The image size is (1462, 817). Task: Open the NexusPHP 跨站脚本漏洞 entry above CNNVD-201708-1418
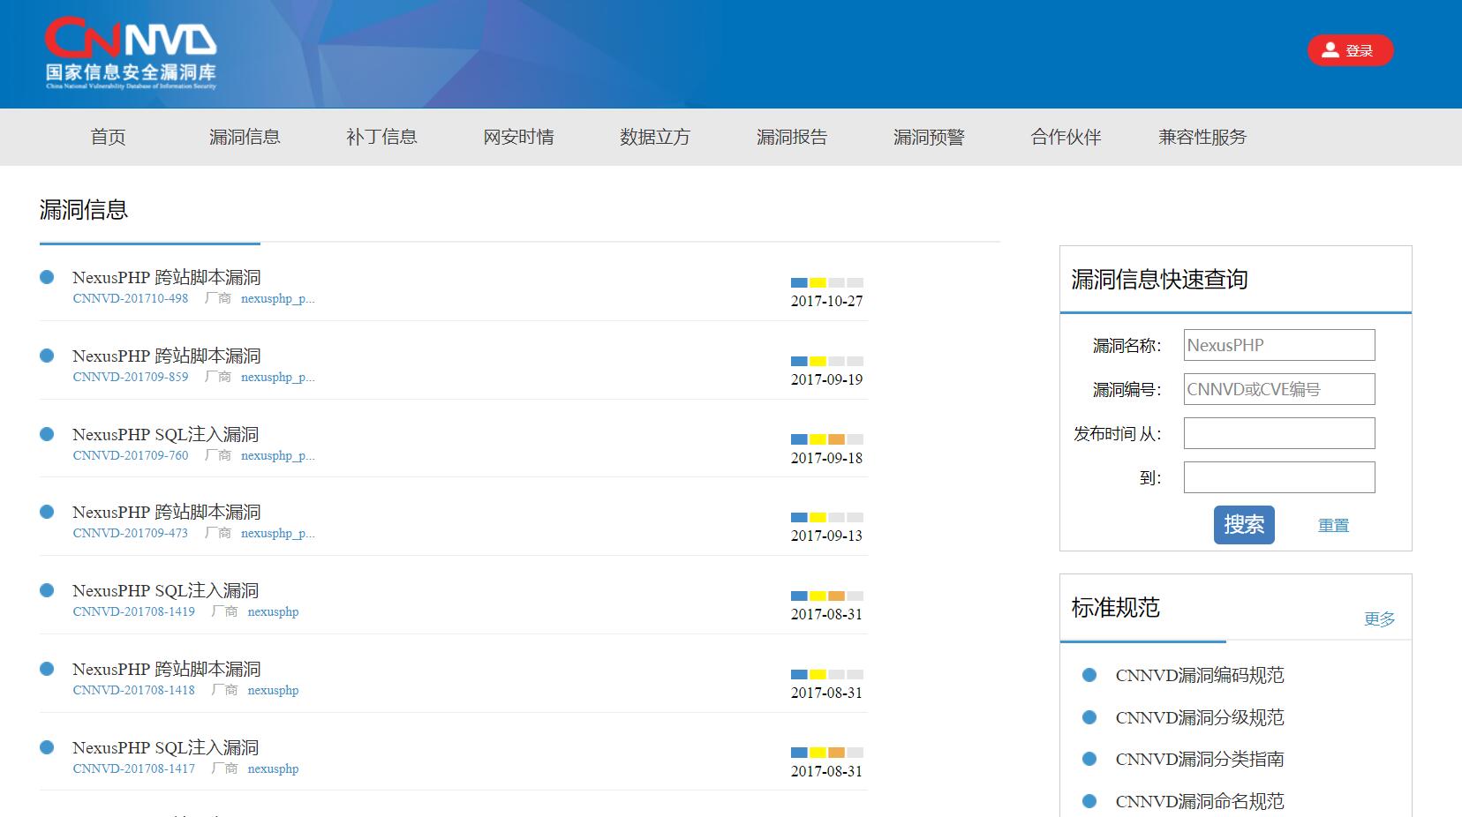coord(167,669)
